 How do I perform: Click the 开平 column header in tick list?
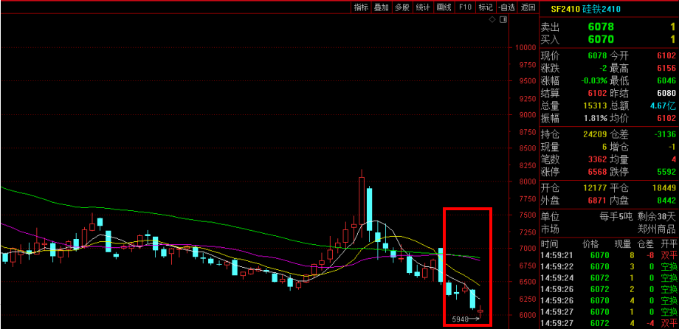click(669, 243)
